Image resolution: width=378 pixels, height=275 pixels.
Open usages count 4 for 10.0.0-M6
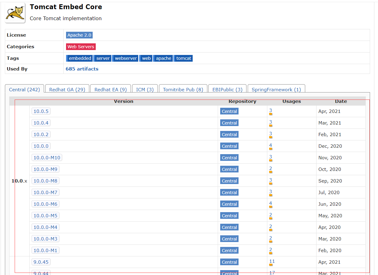(x=271, y=203)
